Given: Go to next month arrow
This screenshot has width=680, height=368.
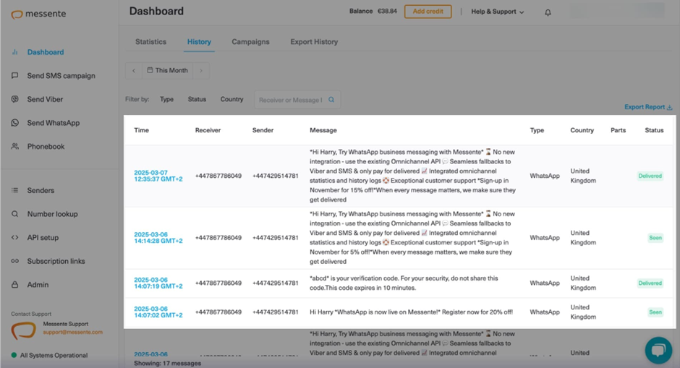Looking at the screenshot, I should [x=201, y=71].
